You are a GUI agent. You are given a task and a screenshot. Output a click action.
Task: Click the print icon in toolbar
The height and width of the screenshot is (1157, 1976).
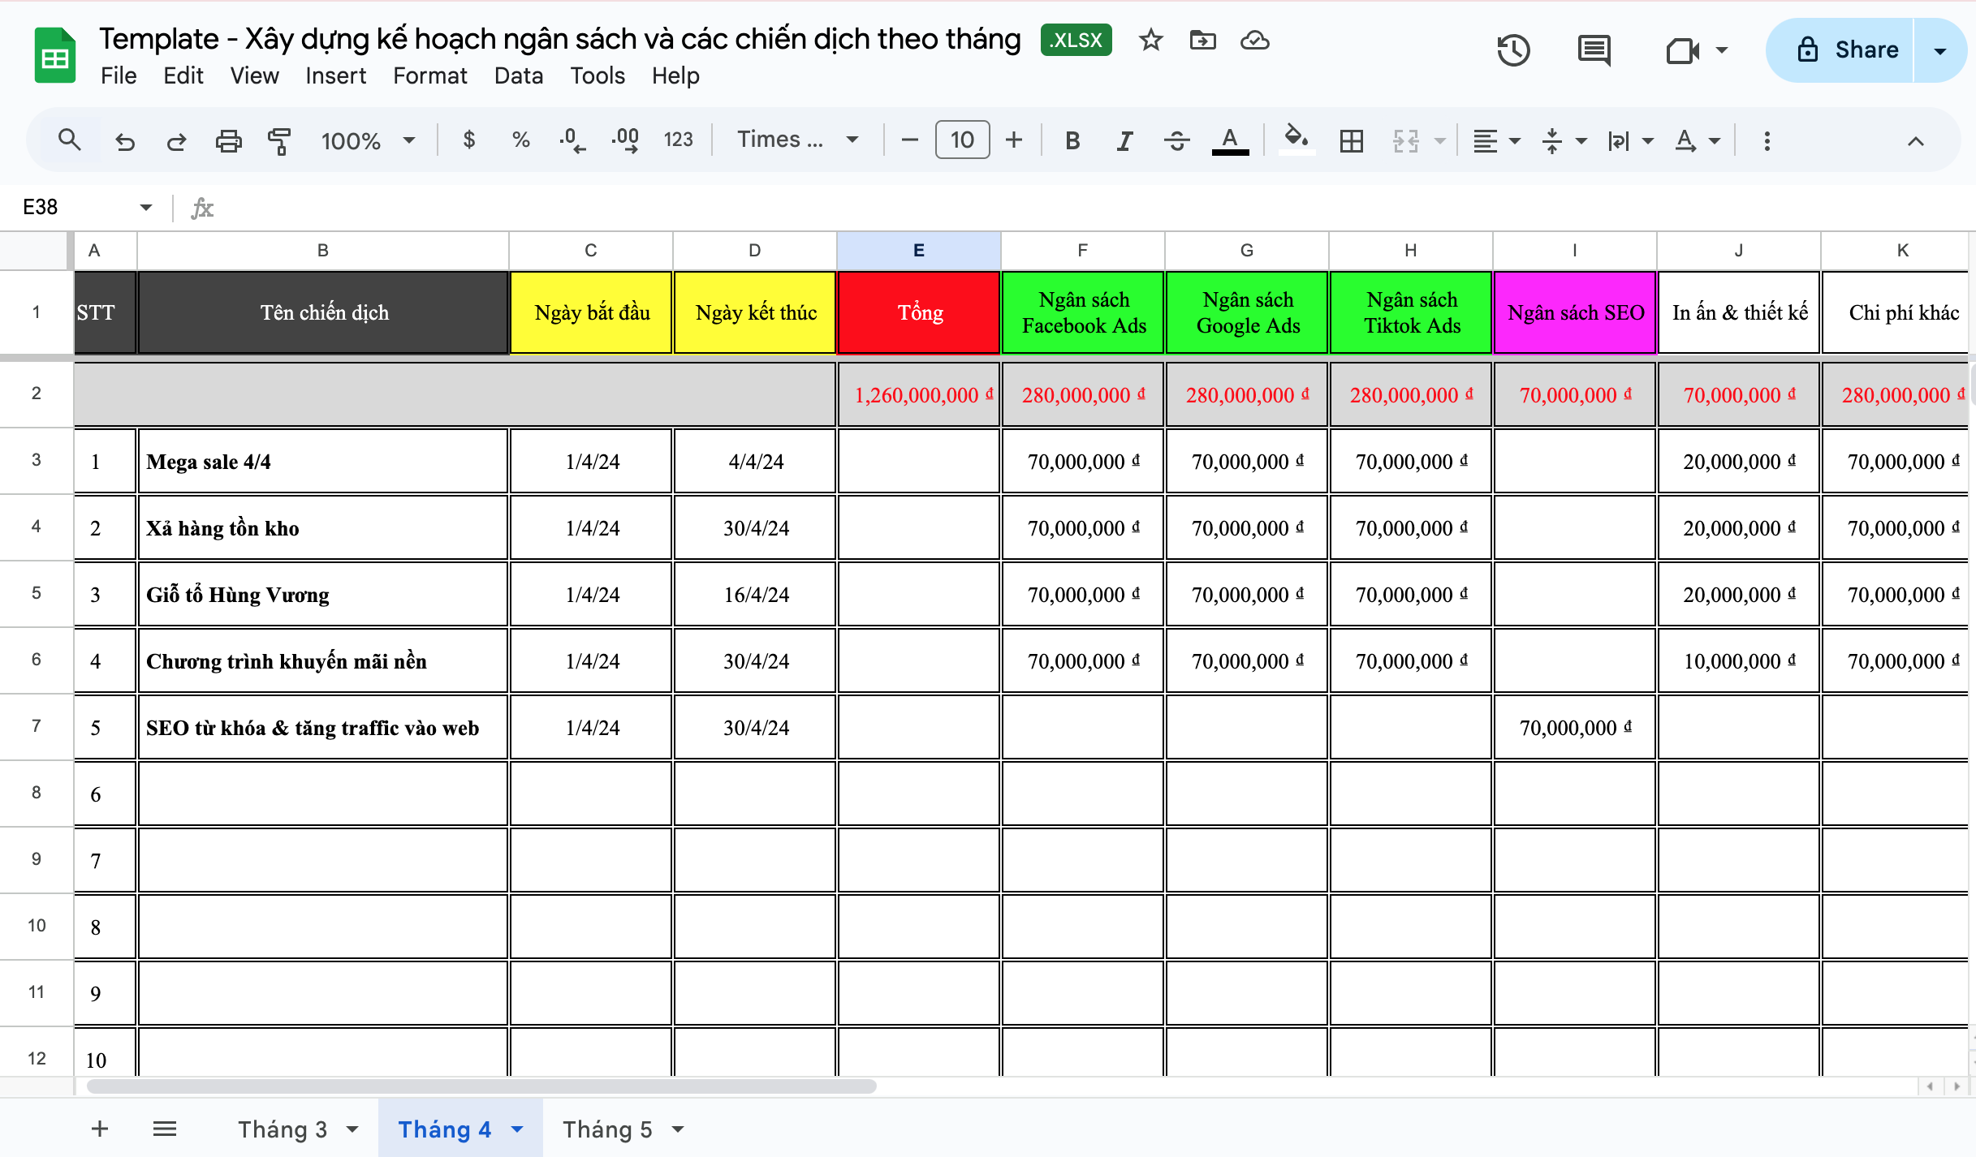click(x=228, y=141)
